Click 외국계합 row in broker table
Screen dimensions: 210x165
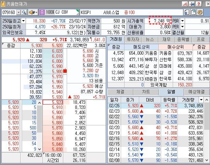point(159,85)
